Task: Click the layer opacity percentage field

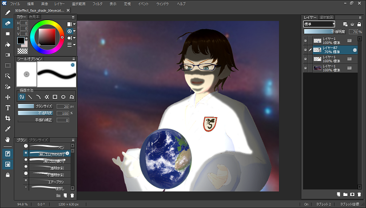Action: click(353, 31)
